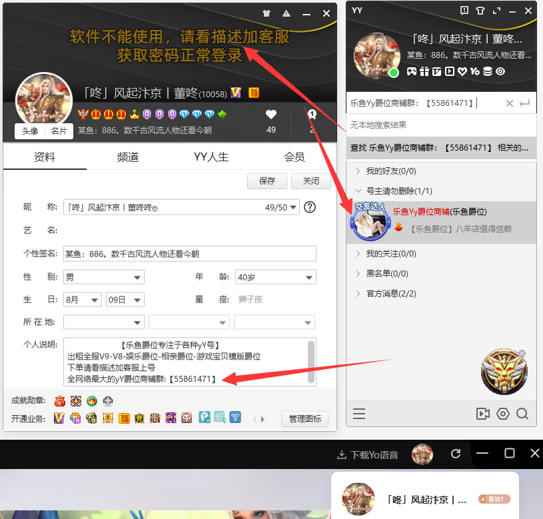543x519 pixels.
Task: Switch to the 频道 tab
Action: 127,157
